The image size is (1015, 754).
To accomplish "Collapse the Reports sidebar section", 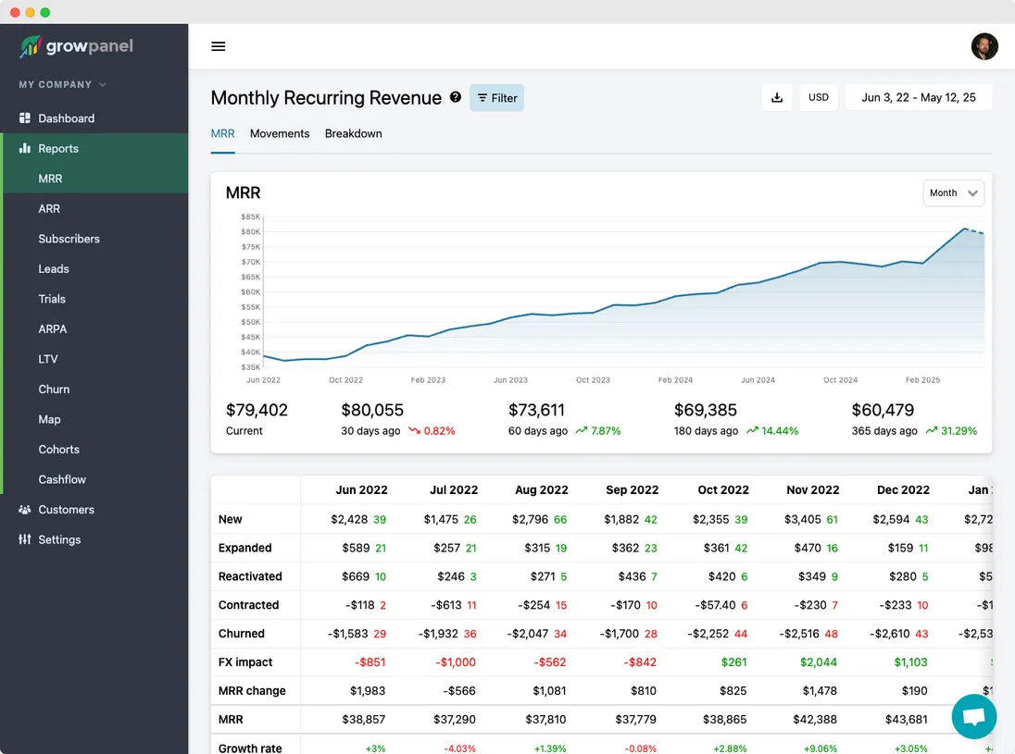I will coord(58,148).
